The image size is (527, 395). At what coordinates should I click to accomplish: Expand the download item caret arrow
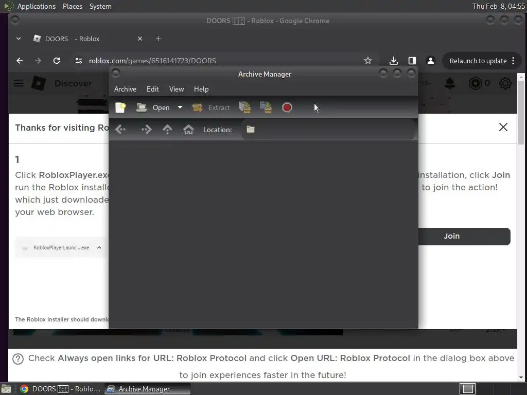[99, 247]
